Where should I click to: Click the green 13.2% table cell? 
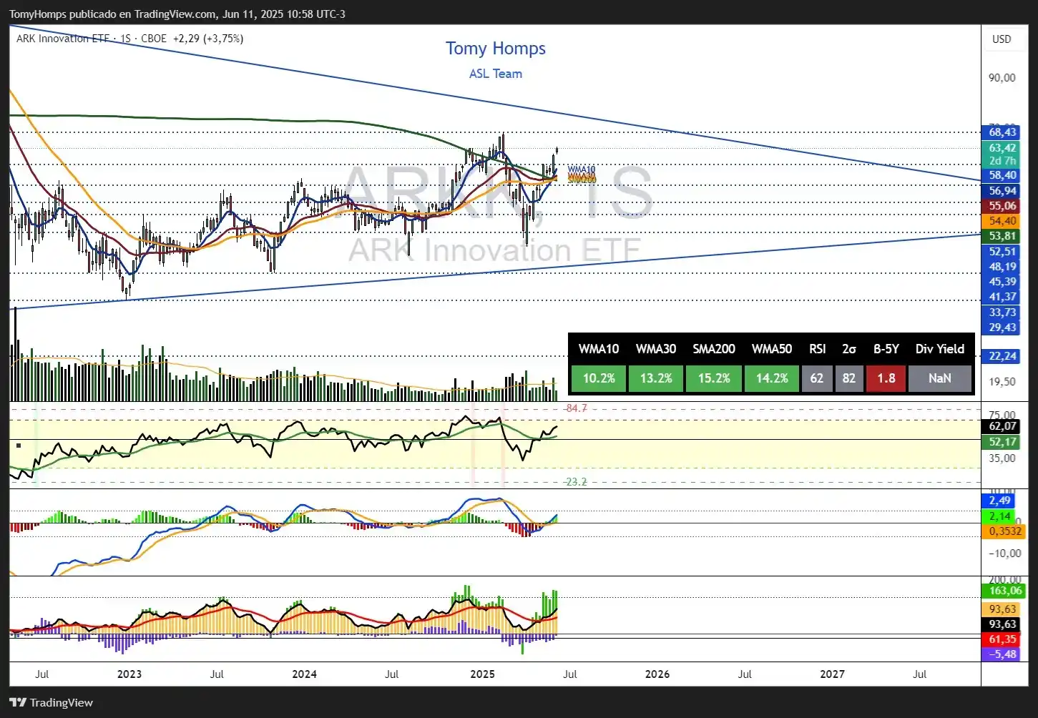click(656, 378)
